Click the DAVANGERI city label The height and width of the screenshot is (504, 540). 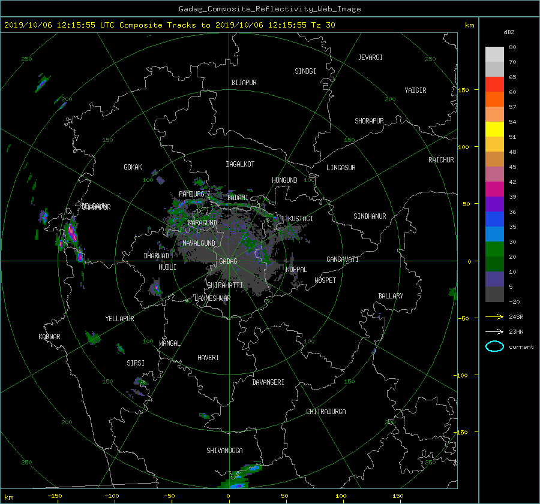point(268,382)
